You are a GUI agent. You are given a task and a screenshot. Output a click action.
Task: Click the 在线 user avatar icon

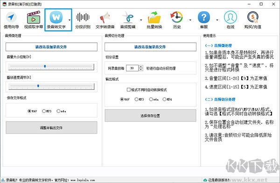(x=231, y=20)
